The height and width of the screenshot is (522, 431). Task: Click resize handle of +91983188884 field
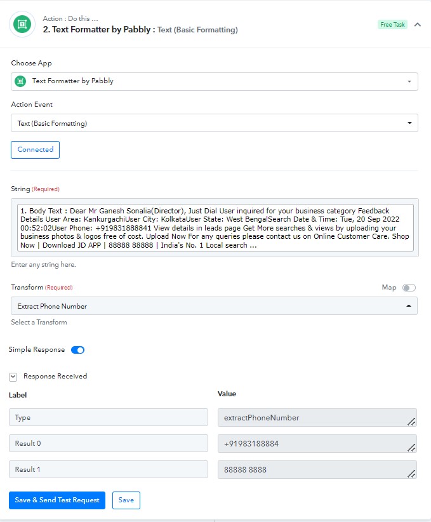pyautogui.click(x=412, y=448)
